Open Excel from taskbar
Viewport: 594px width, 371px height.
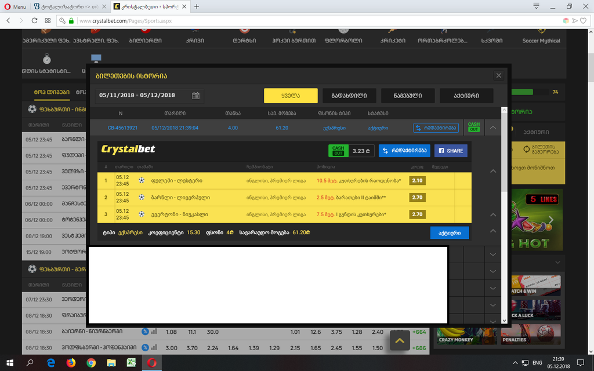132,363
